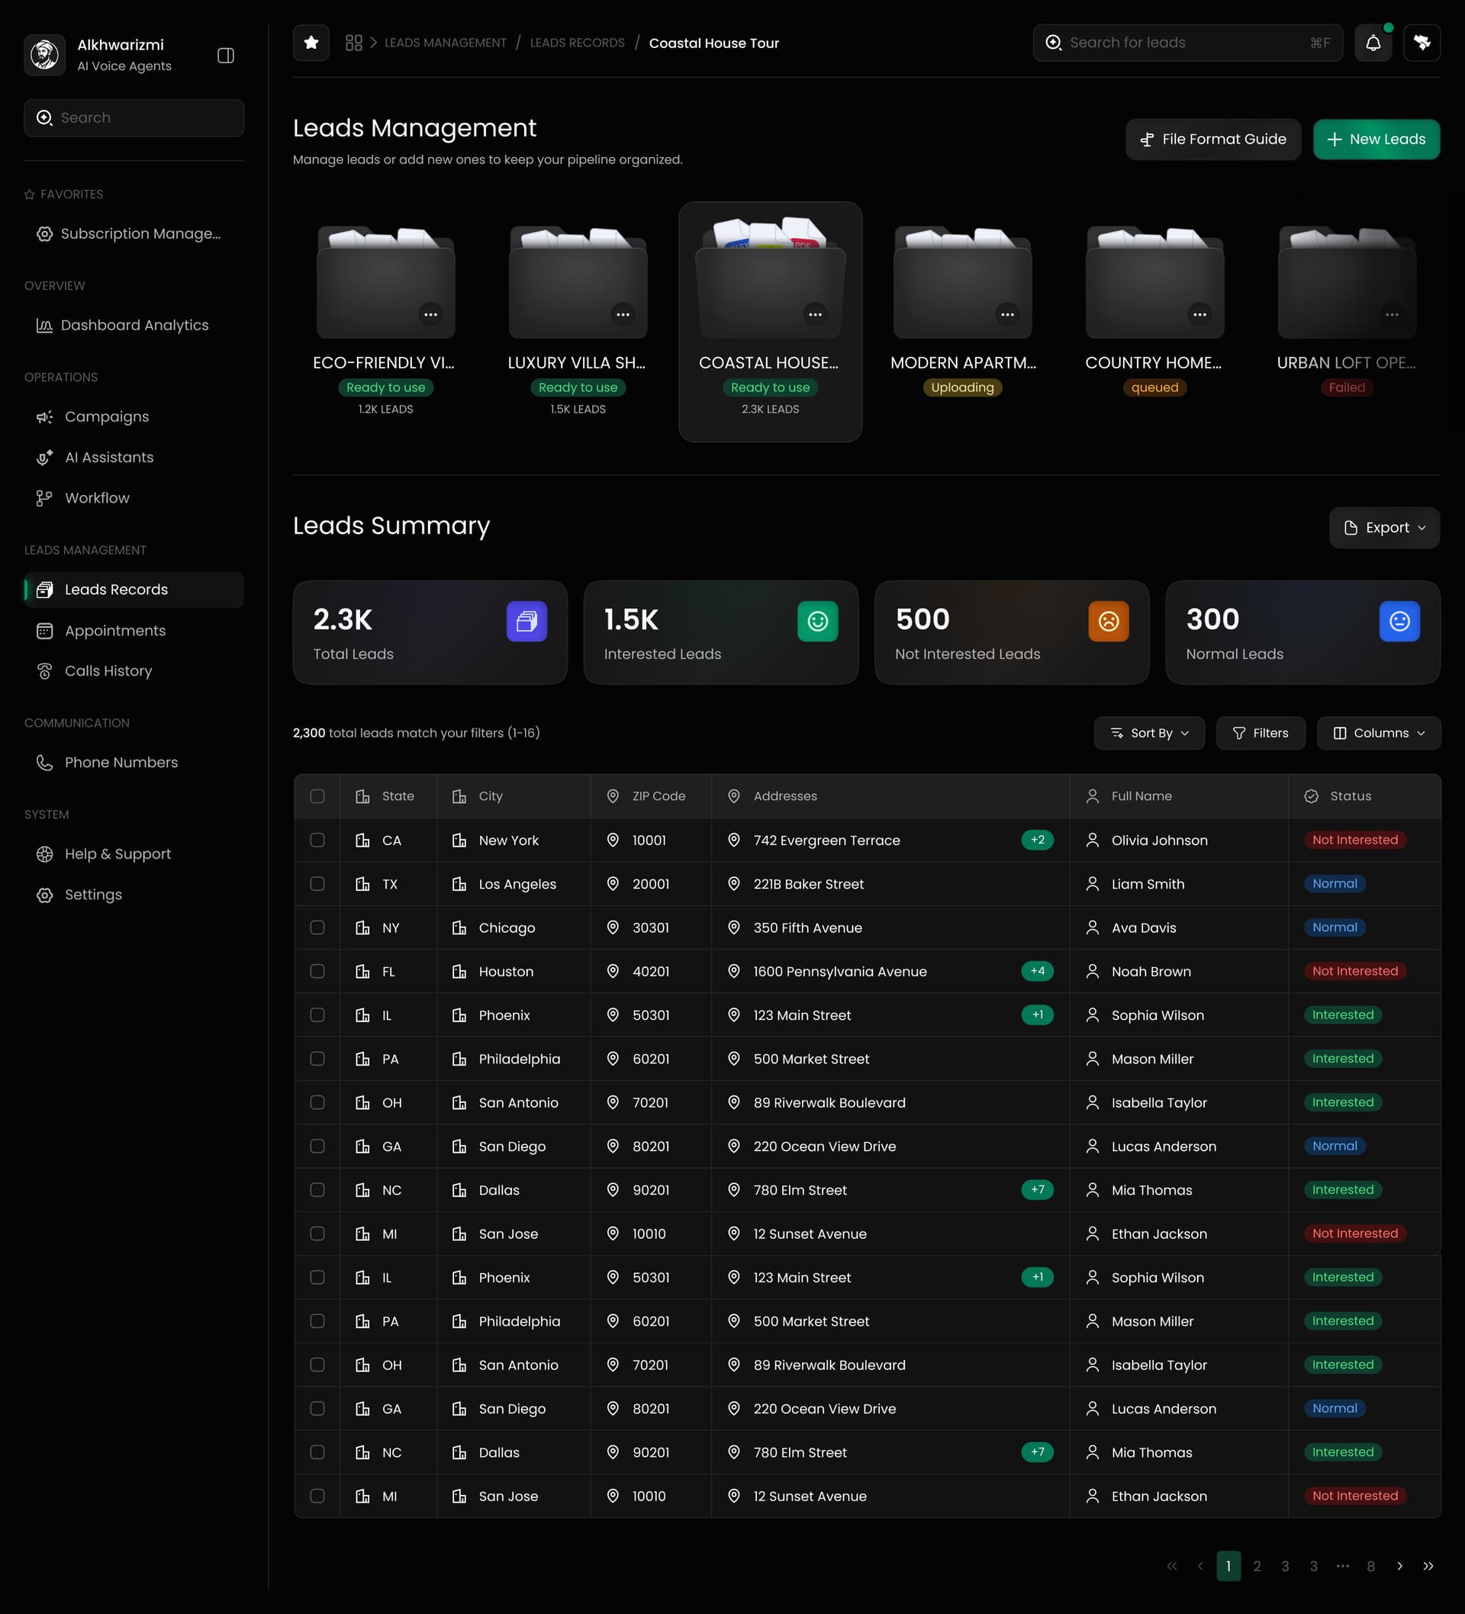Open the Search for leads input via magnifier icon
The width and height of the screenshot is (1465, 1614).
click(1054, 43)
